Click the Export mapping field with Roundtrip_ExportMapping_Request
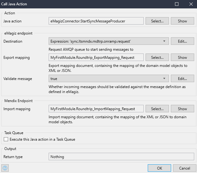 pos(96,57)
